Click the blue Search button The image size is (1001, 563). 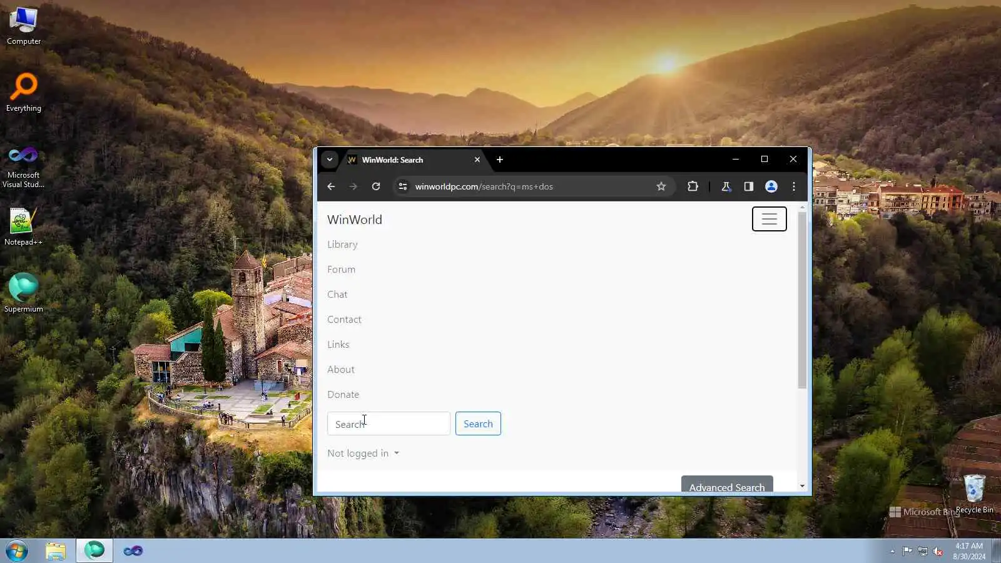click(x=478, y=424)
